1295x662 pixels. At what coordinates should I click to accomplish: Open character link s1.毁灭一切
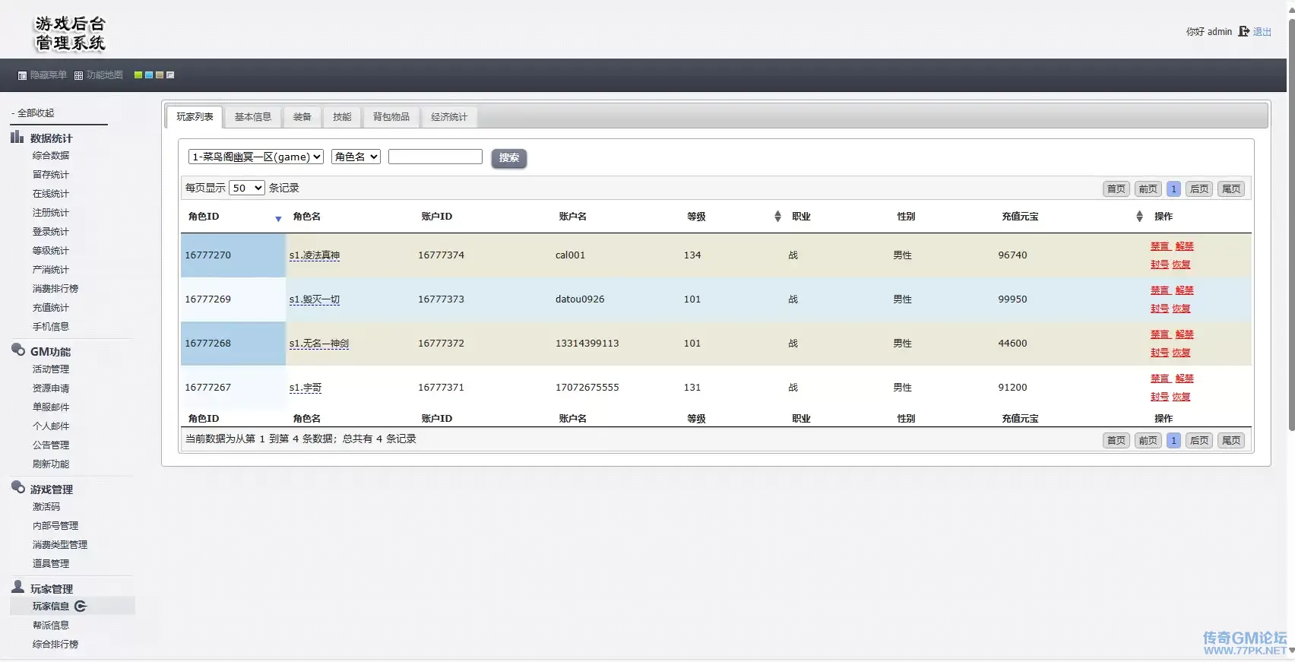(315, 299)
